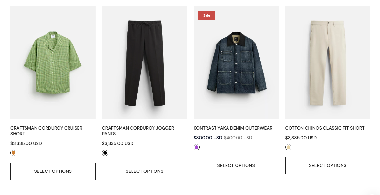The height and width of the screenshot is (195, 380).
Task: Open the black jogger pants product image
Action: click(144, 63)
